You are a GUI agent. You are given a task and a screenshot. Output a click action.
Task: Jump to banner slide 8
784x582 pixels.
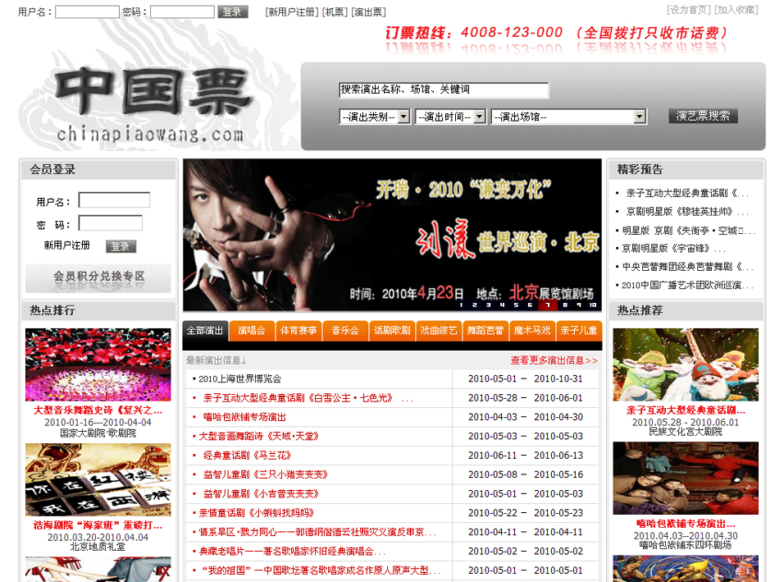coord(565,305)
